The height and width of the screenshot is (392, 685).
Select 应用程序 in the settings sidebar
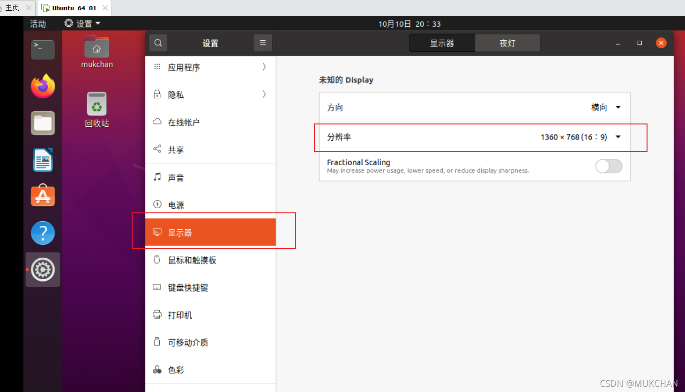[x=210, y=67]
